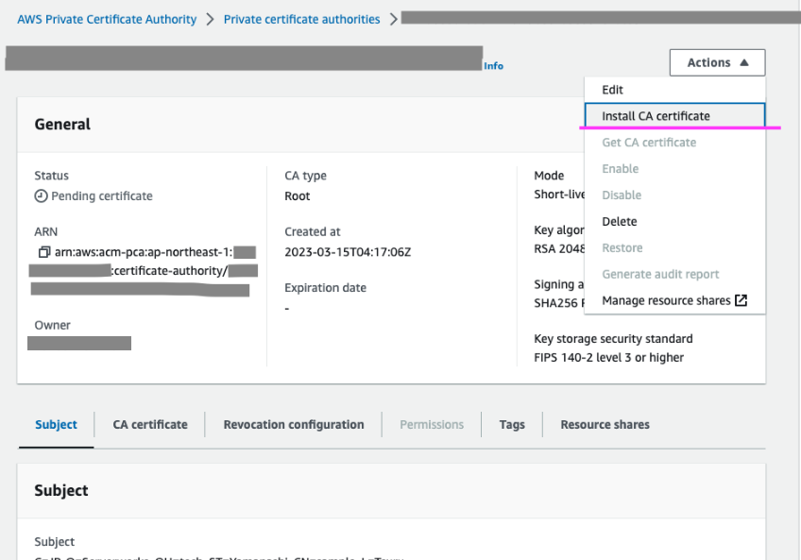Choose Delete from the Actions menu
This screenshot has height=560, width=801.
click(x=674, y=222)
